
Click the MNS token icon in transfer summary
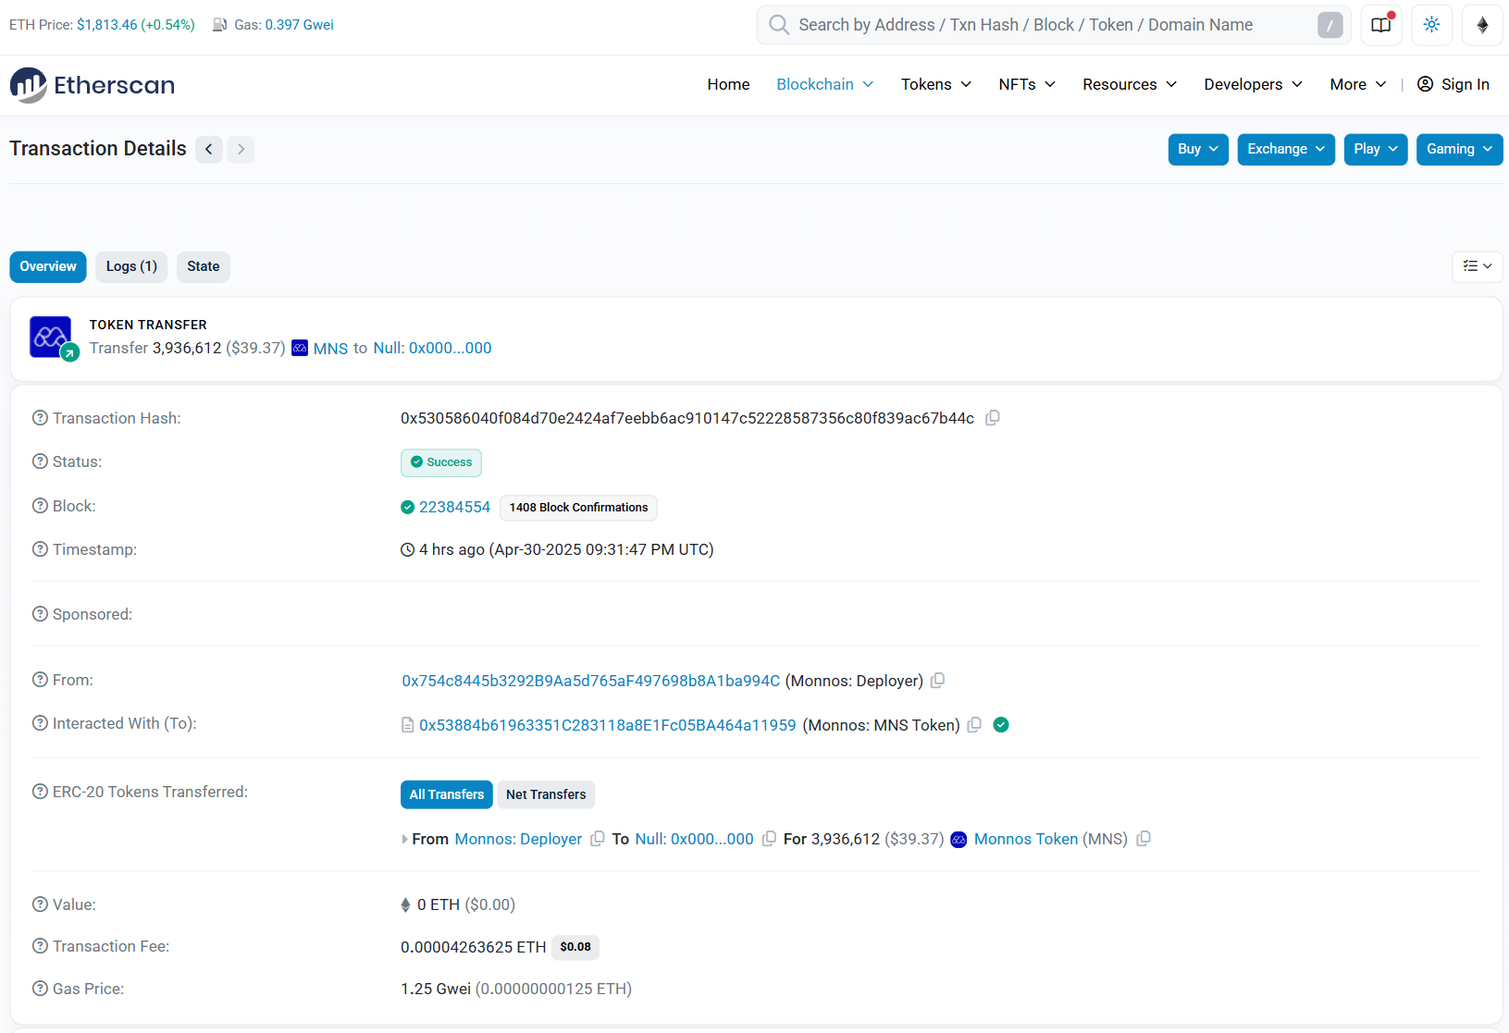click(x=300, y=348)
